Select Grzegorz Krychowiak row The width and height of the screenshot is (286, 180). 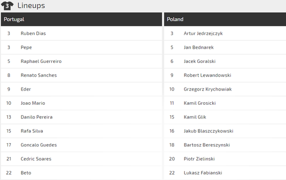(x=225, y=89)
